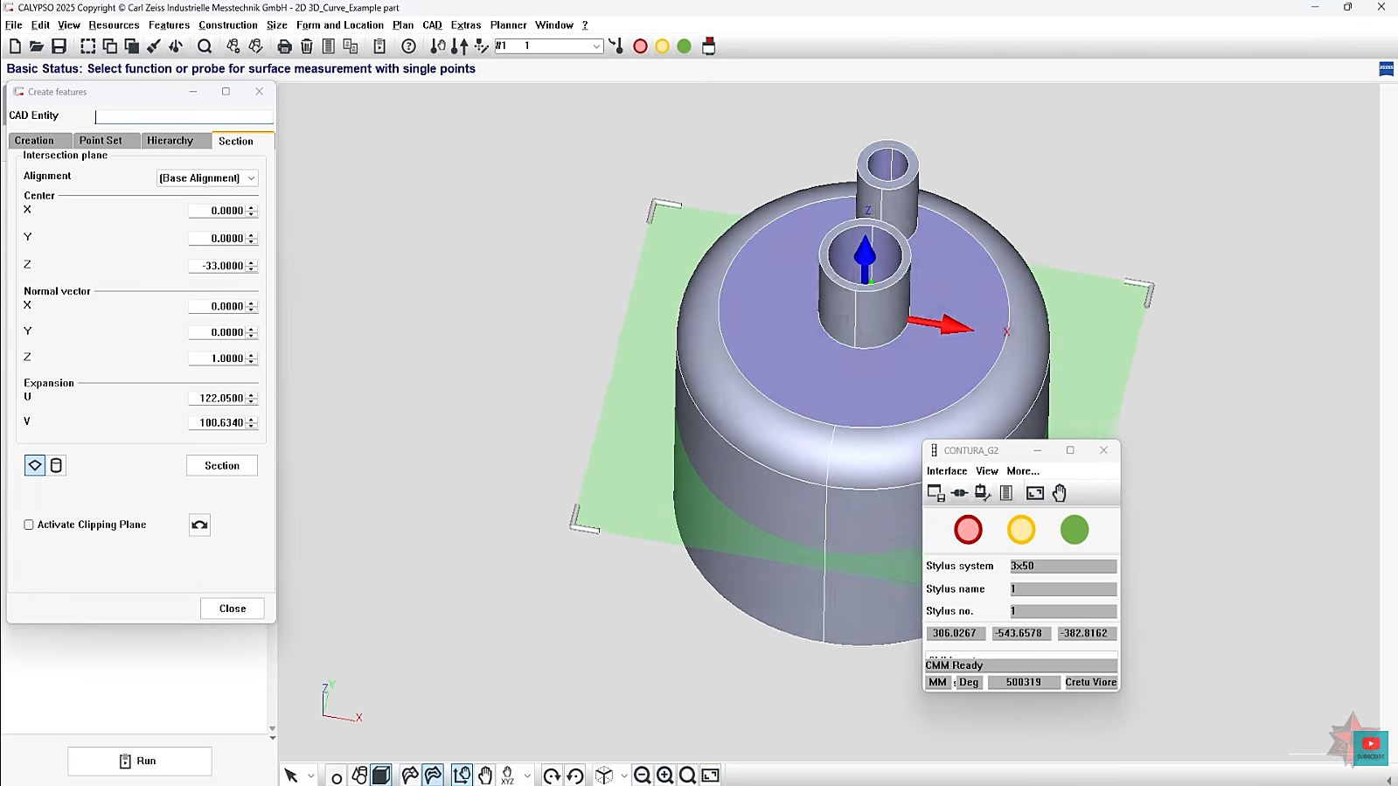Click the New document icon in the main toolbar
Image resolution: width=1398 pixels, height=786 pixels.
click(15, 46)
